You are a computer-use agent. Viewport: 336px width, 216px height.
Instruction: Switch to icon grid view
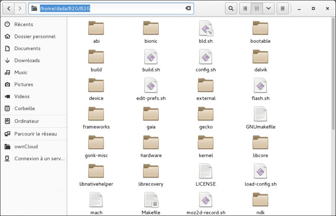pos(257,8)
